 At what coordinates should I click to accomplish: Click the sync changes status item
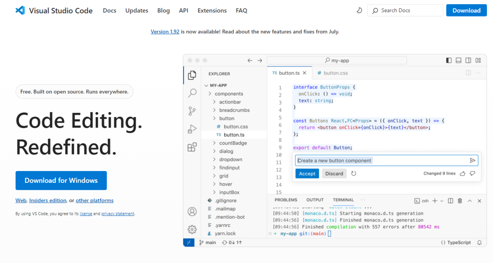pyautogui.click(x=232, y=242)
